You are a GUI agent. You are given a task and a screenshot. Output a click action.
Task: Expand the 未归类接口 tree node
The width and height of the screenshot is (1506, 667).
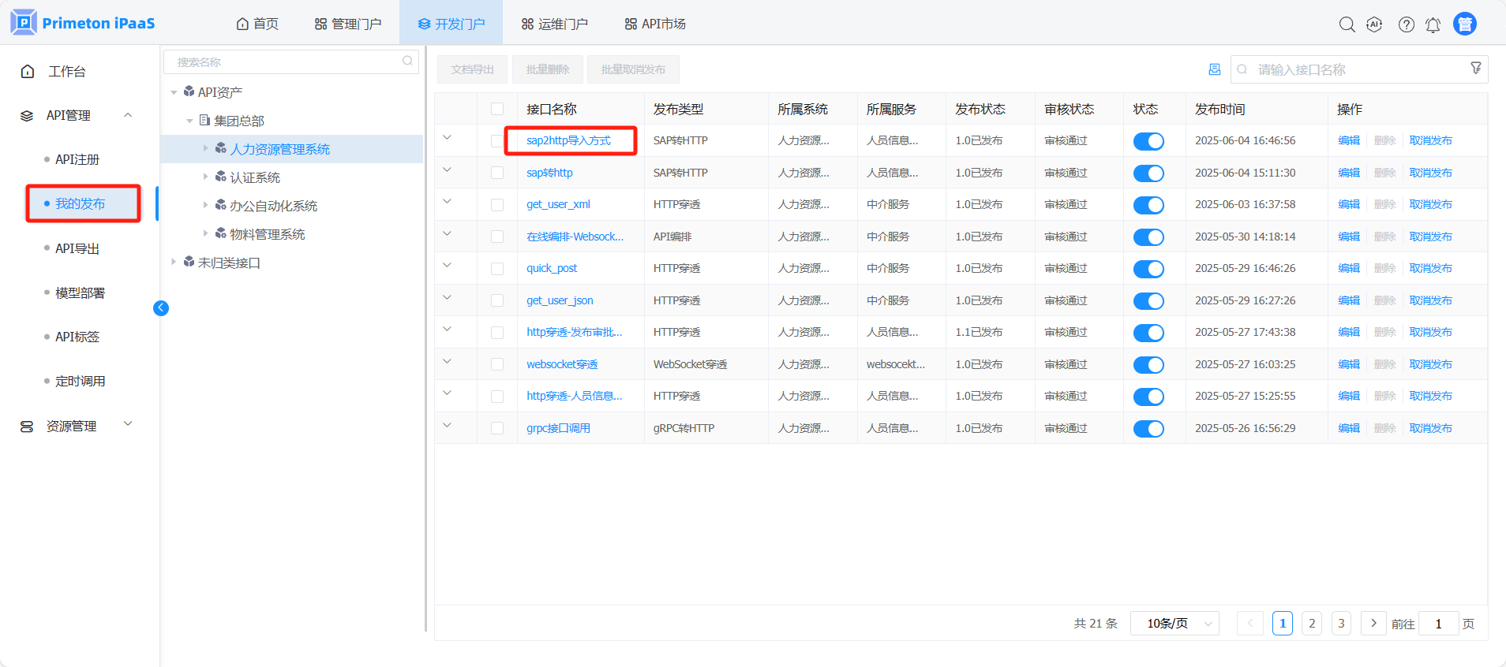pos(174,262)
